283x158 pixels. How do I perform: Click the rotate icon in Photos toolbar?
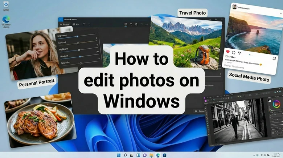point(131,24)
